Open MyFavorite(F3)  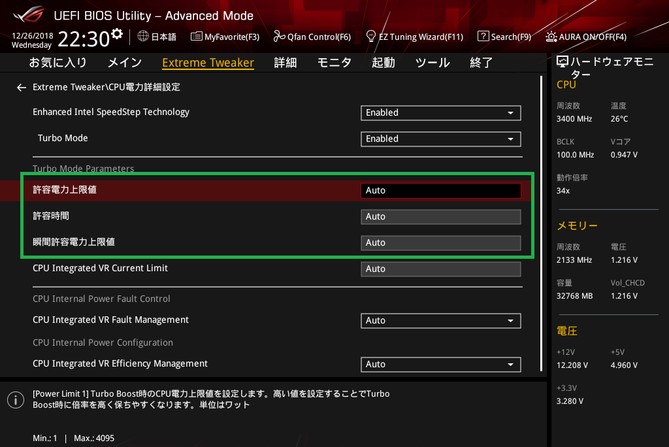coord(225,37)
